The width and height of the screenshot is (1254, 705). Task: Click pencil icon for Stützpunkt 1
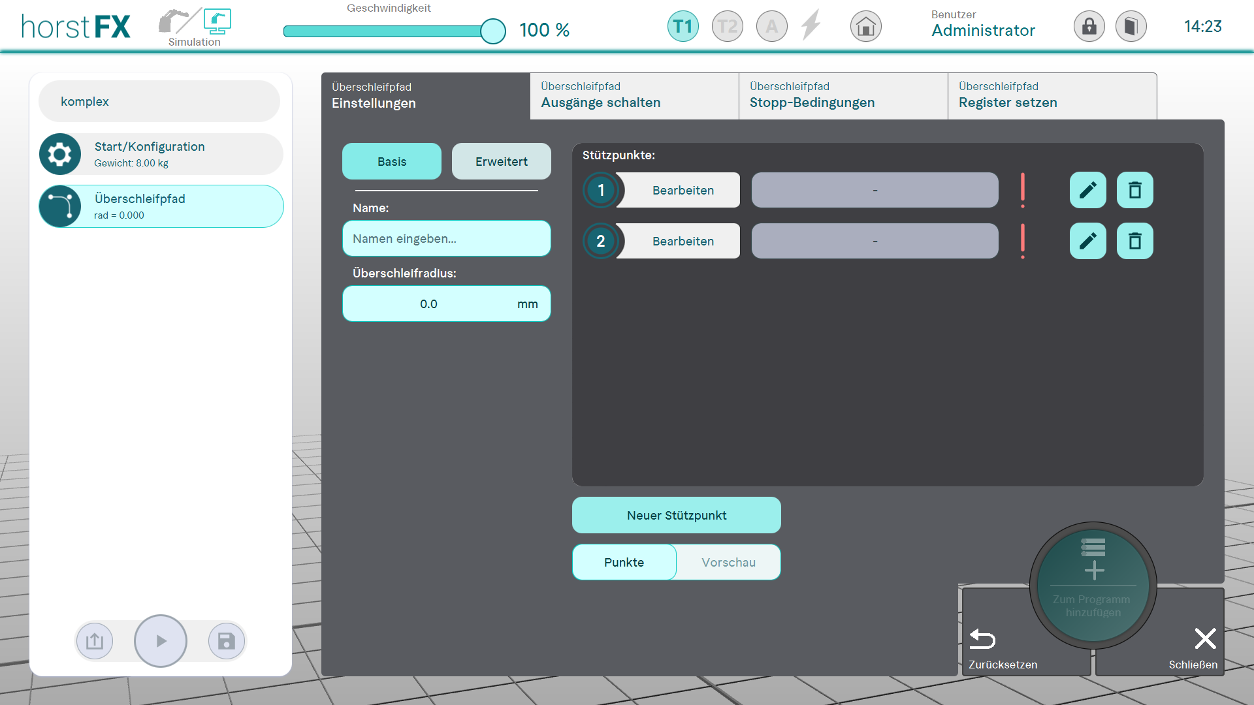coord(1087,190)
